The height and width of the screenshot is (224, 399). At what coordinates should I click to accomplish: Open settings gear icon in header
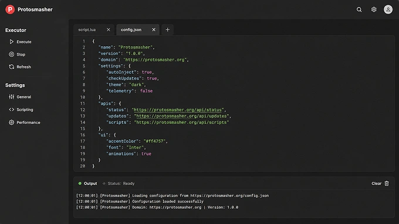click(374, 9)
